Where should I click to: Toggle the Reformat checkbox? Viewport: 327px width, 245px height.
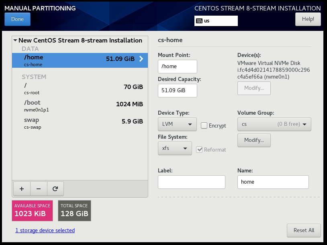pos(199,150)
